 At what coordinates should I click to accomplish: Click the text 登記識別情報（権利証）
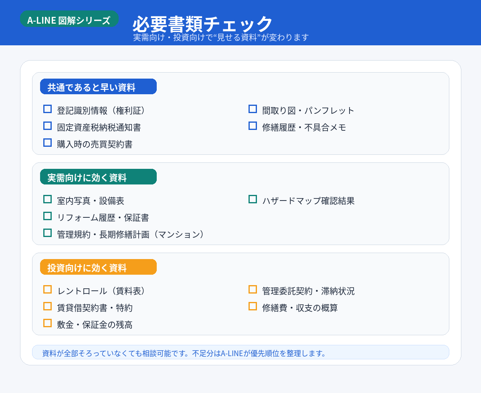[x=101, y=111]
